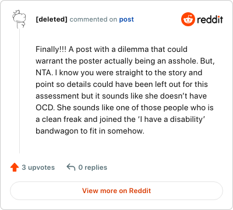Viewport: 233px width, 210px height.
Task: Click the vertical thread line under the avatar
Action: (19, 91)
